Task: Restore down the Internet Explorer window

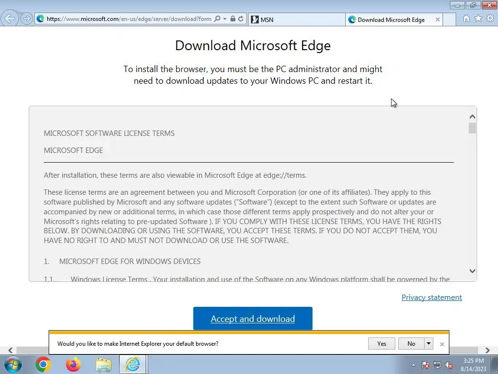Action: click(x=473, y=5)
